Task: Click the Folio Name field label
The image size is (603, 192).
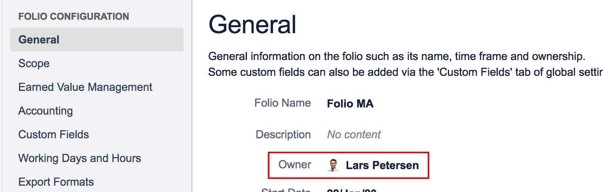Action: pos(283,103)
